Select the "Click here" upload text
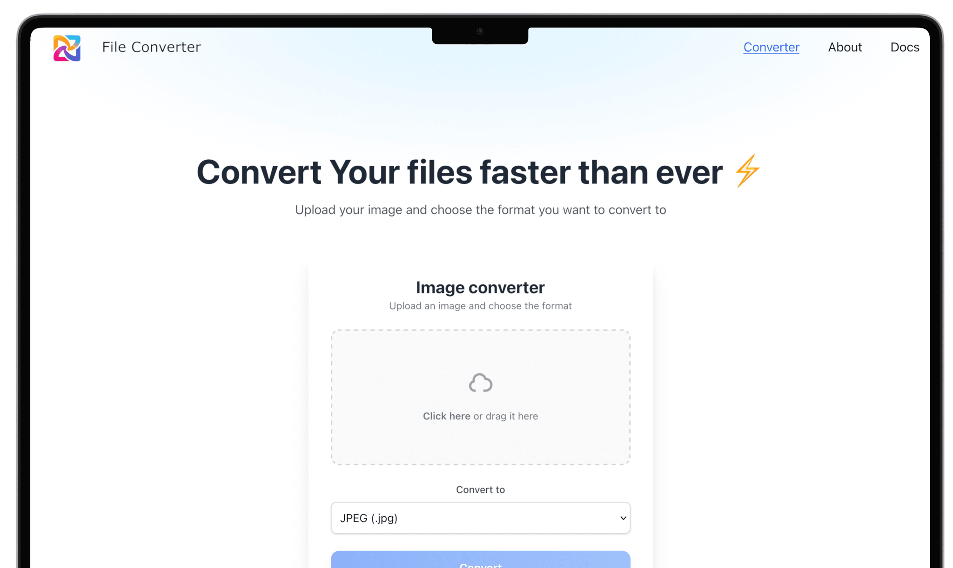This screenshot has width=953, height=568. pos(446,416)
